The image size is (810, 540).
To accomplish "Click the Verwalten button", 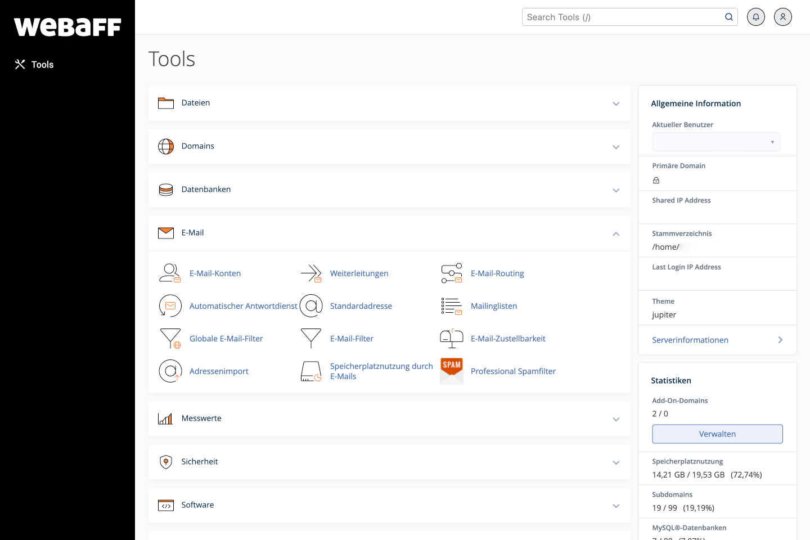I will pyautogui.click(x=717, y=434).
